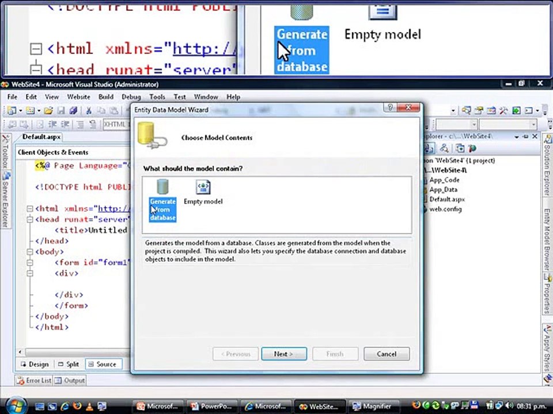The image size is (553, 414).
Task: Select Default.aspx in Solution Explorer tree
Action: click(x=446, y=200)
